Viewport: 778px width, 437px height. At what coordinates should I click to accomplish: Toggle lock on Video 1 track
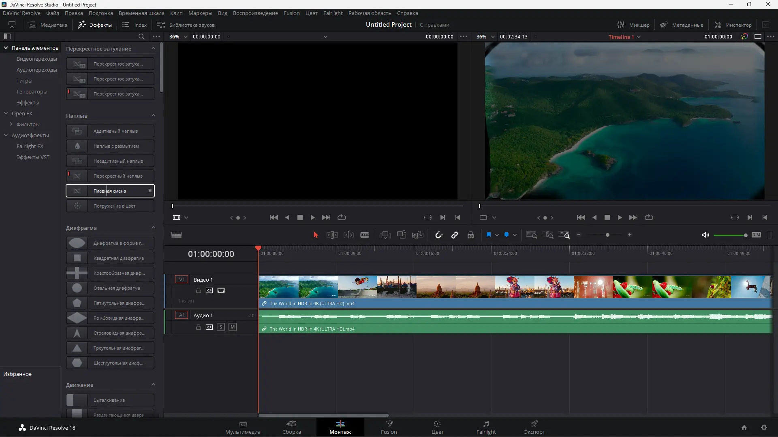tap(199, 291)
